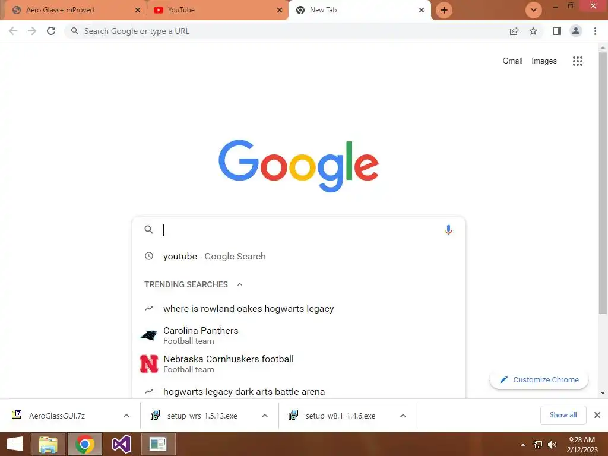Viewport: 608px width, 456px height.
Task: Expand options for setup-w8.1-1.4.6.exe download
Action: [403, 416]
